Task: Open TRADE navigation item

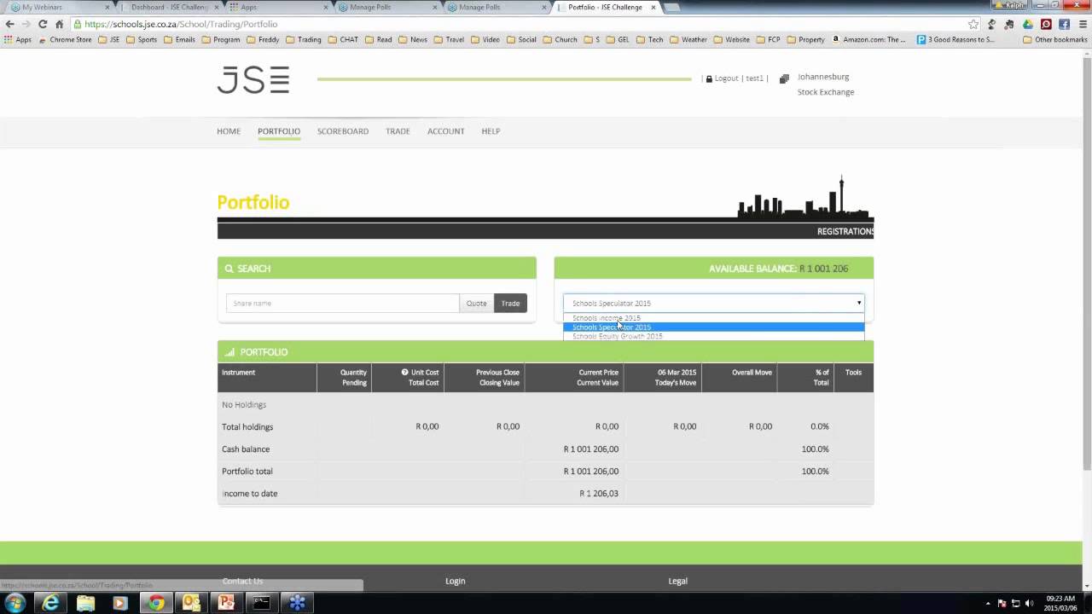Action: (x=398, y=131)
